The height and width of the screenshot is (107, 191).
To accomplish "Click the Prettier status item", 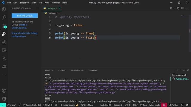I will (173, 105).
